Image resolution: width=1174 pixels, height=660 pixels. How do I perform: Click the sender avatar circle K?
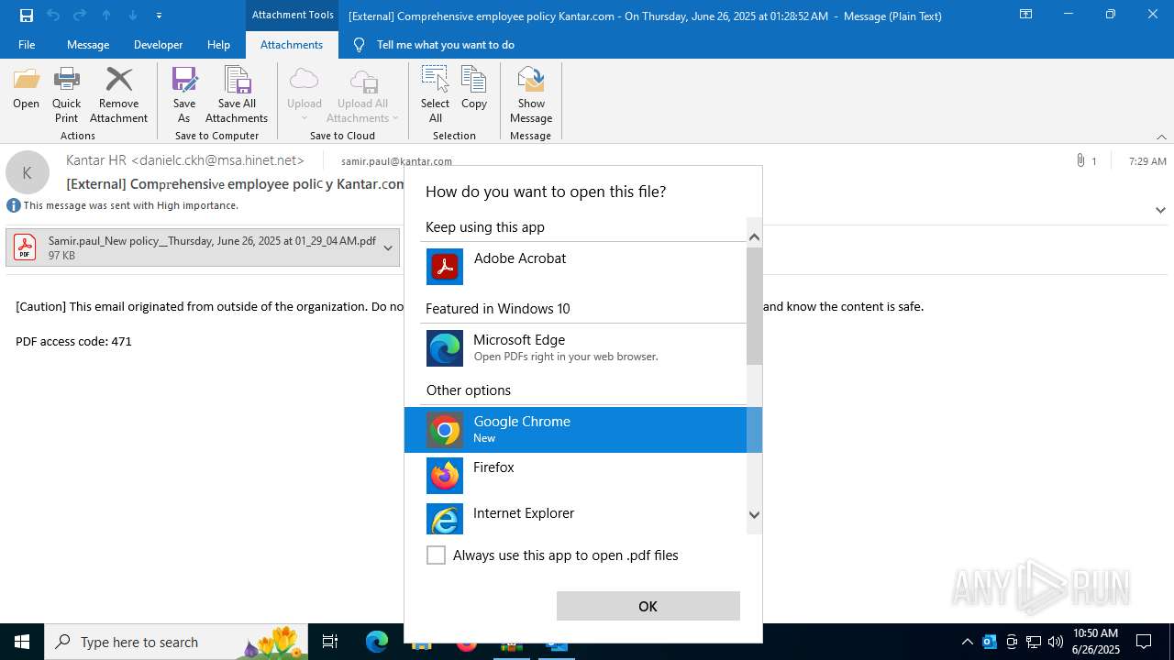[28, 172]
